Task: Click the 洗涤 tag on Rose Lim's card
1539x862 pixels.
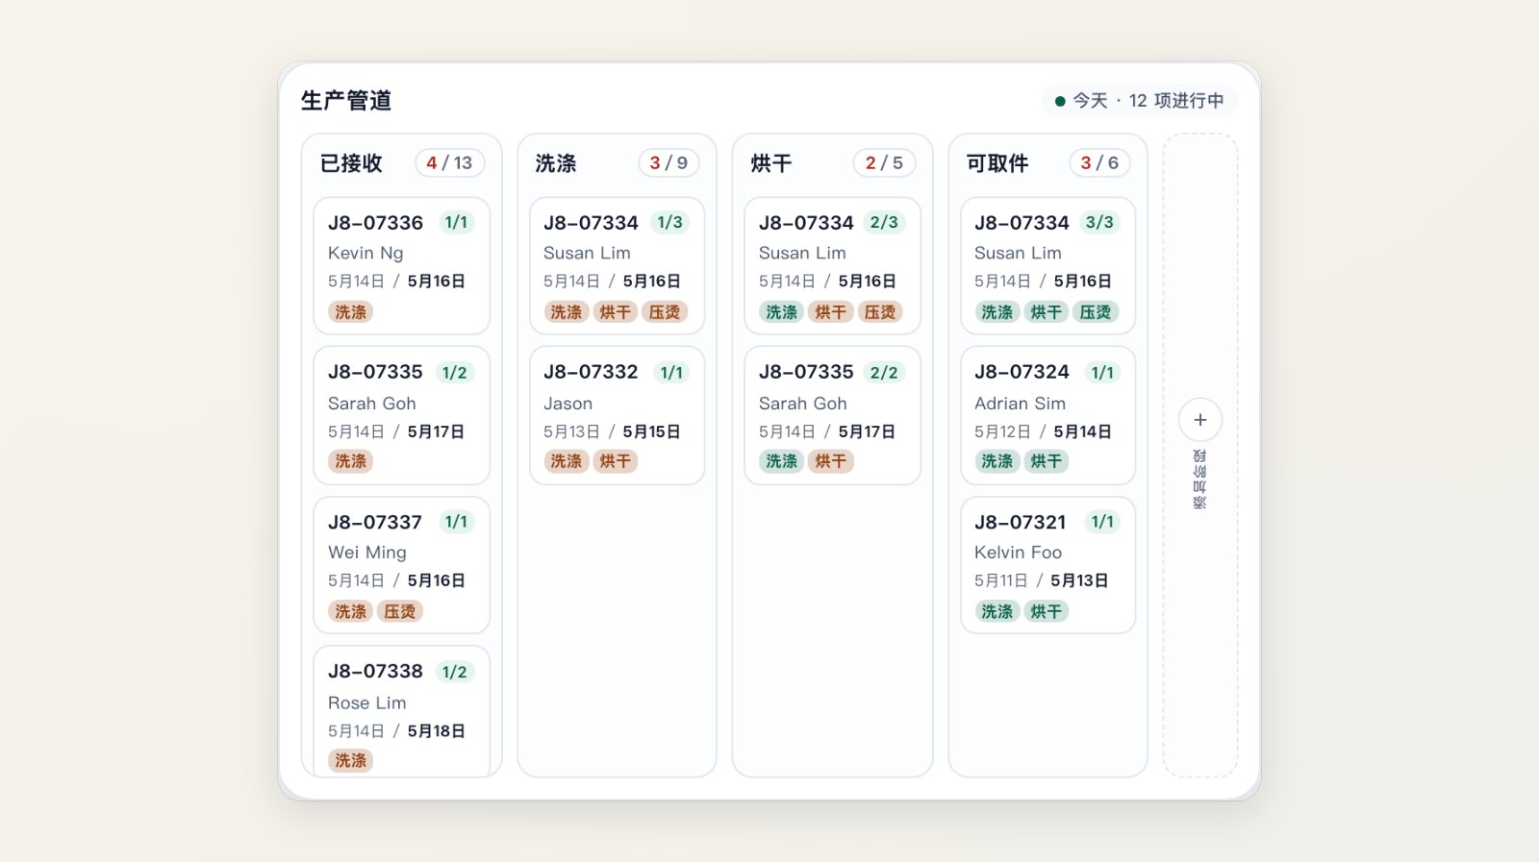Action: pyautogui.click(x=351, y=760)
